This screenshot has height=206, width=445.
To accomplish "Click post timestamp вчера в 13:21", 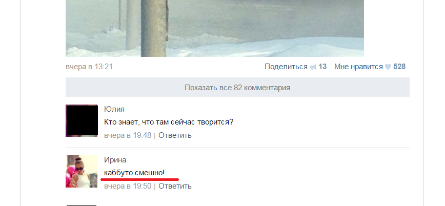I will coord(89,67).
